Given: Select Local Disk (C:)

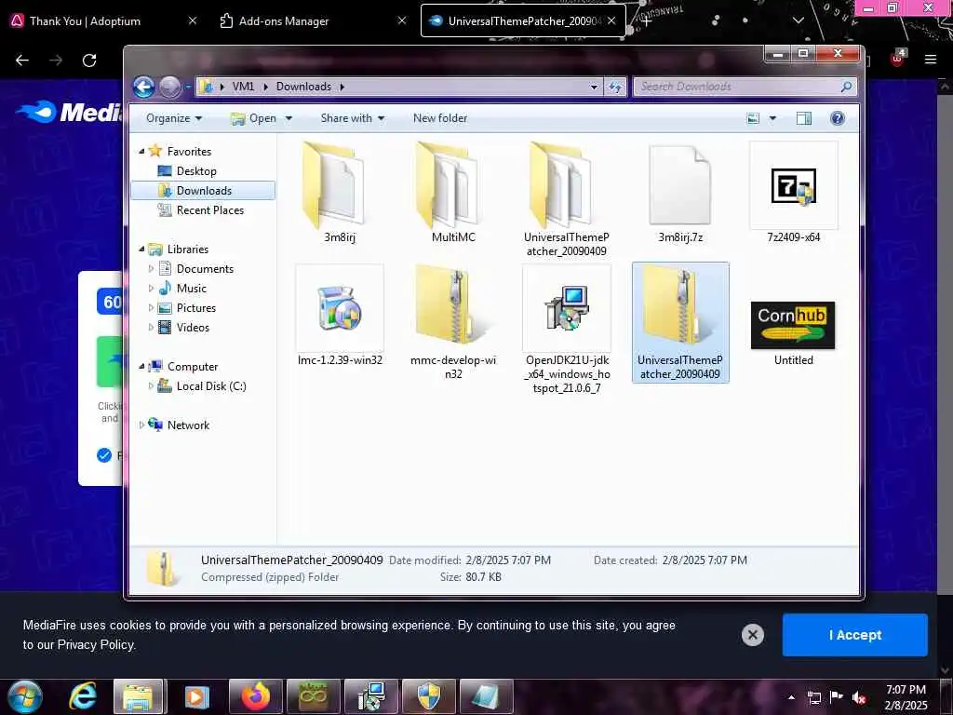Looking at the screenshot, I should point(211,385).
